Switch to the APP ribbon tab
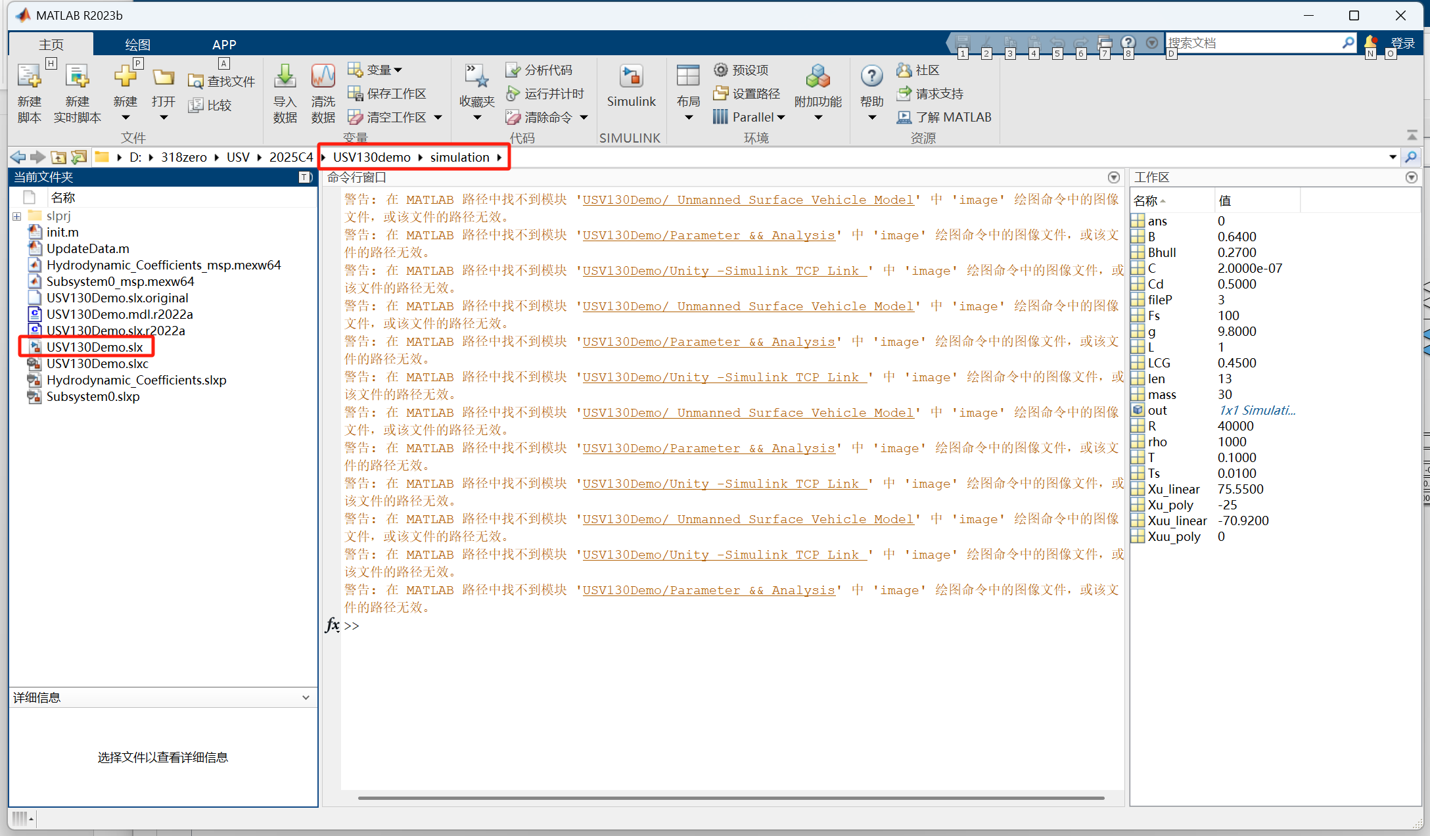 click(x=224, y=44)
